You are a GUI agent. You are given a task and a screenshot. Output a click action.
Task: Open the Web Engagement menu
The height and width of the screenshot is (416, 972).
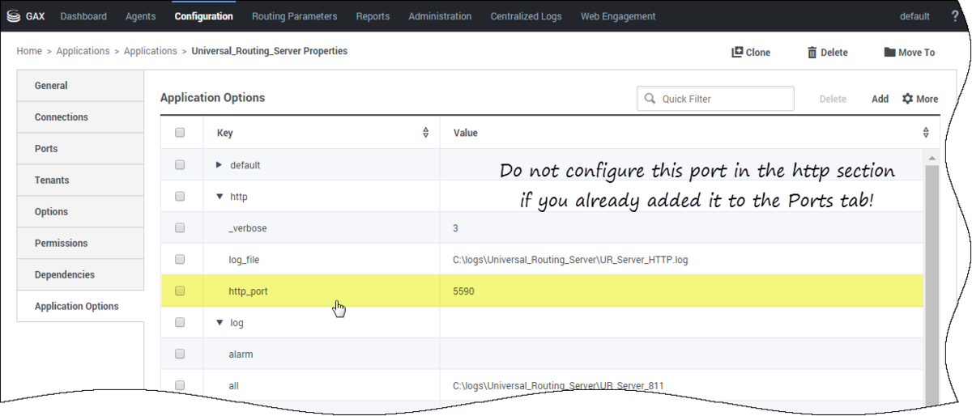coord(618,16)
